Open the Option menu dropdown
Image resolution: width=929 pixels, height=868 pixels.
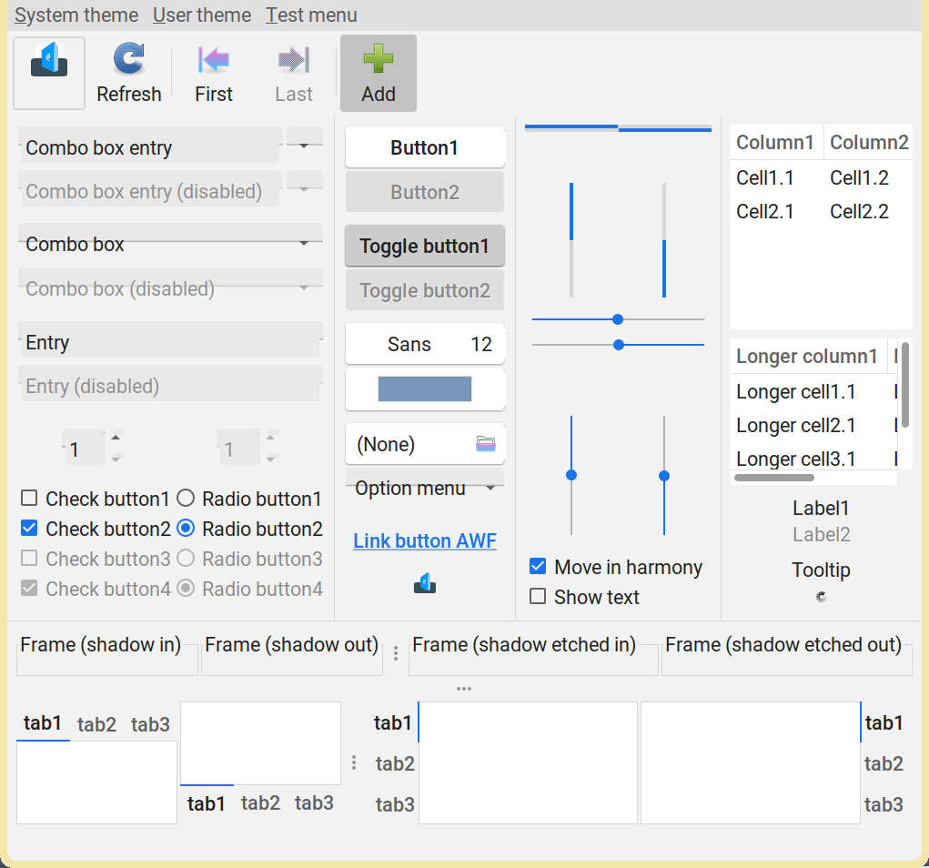point(425,488)
